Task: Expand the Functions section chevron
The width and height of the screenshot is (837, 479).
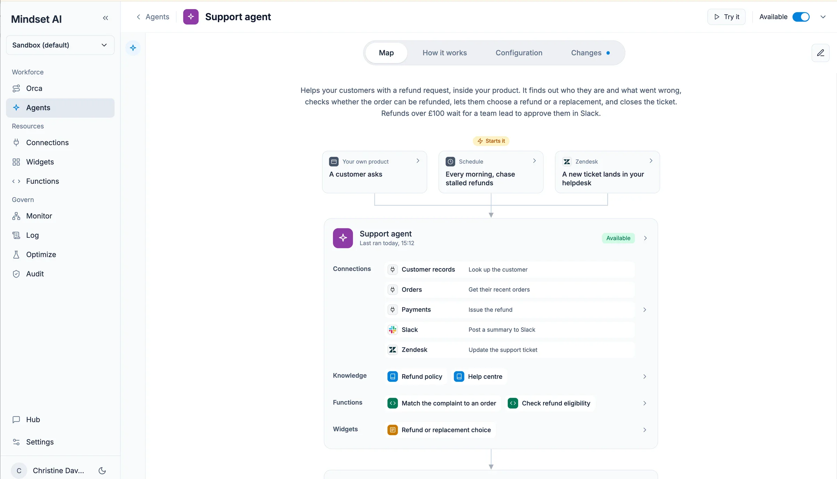Action: [644, 403]
